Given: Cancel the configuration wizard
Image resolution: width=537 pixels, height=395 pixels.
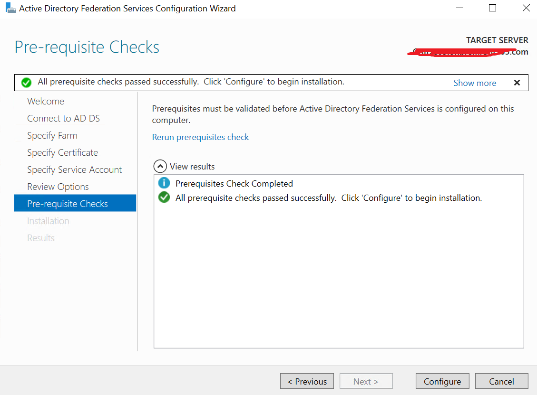Looking at the screenshot, I should (501, 381).
